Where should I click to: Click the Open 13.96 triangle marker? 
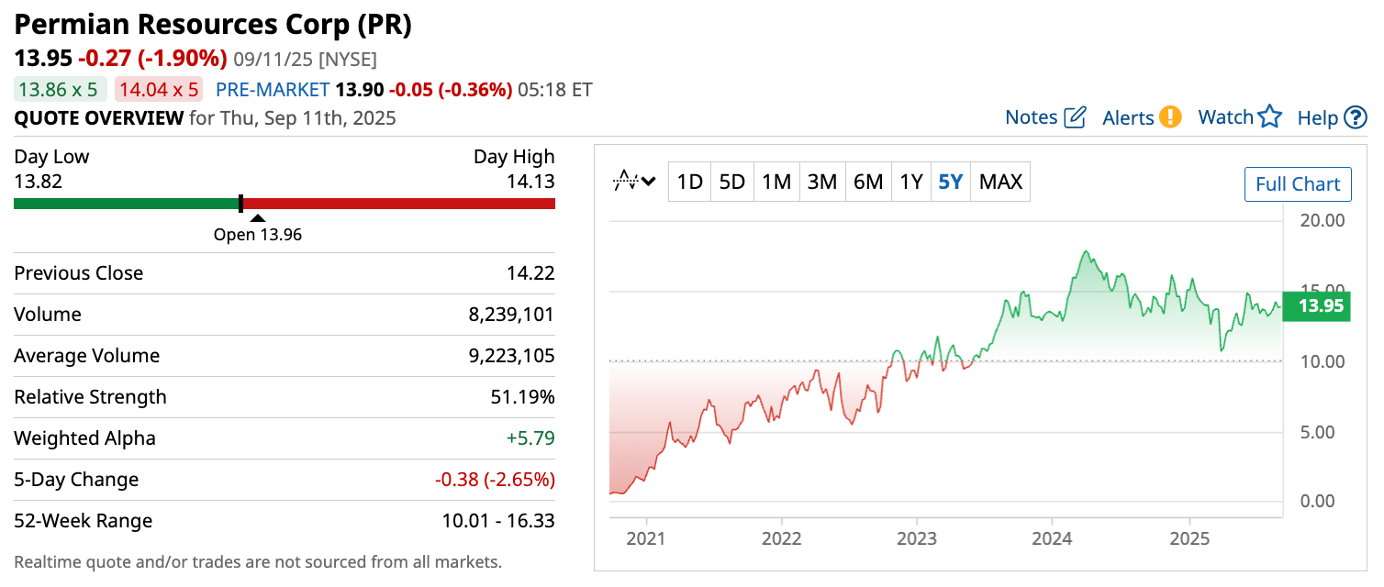coord(258,218)
